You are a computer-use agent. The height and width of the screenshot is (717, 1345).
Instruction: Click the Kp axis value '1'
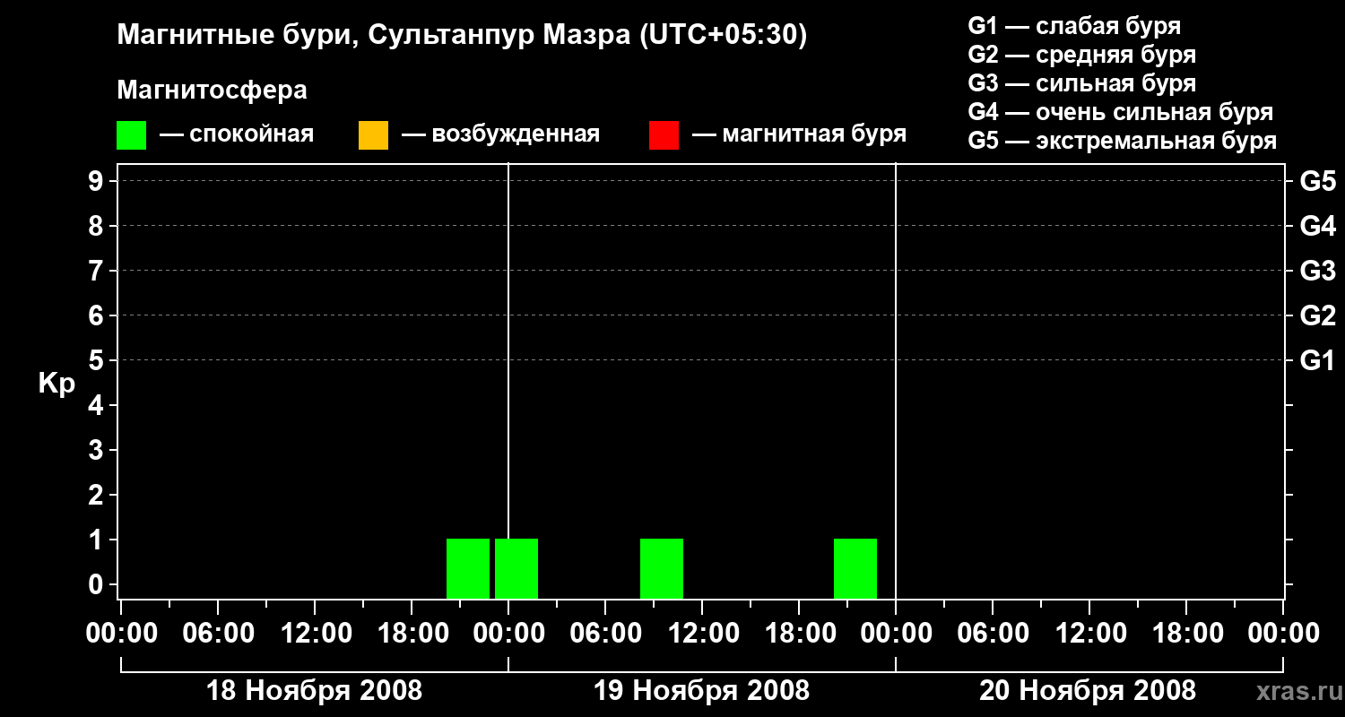[x=98, y=540]
